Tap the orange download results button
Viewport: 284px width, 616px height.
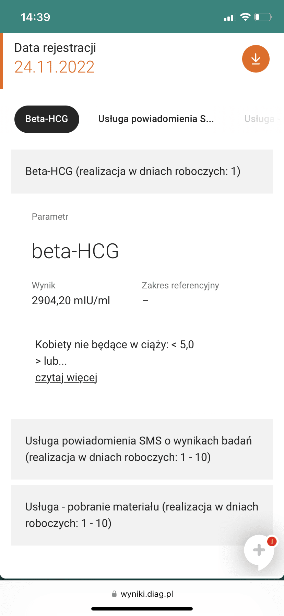[256, 59]
